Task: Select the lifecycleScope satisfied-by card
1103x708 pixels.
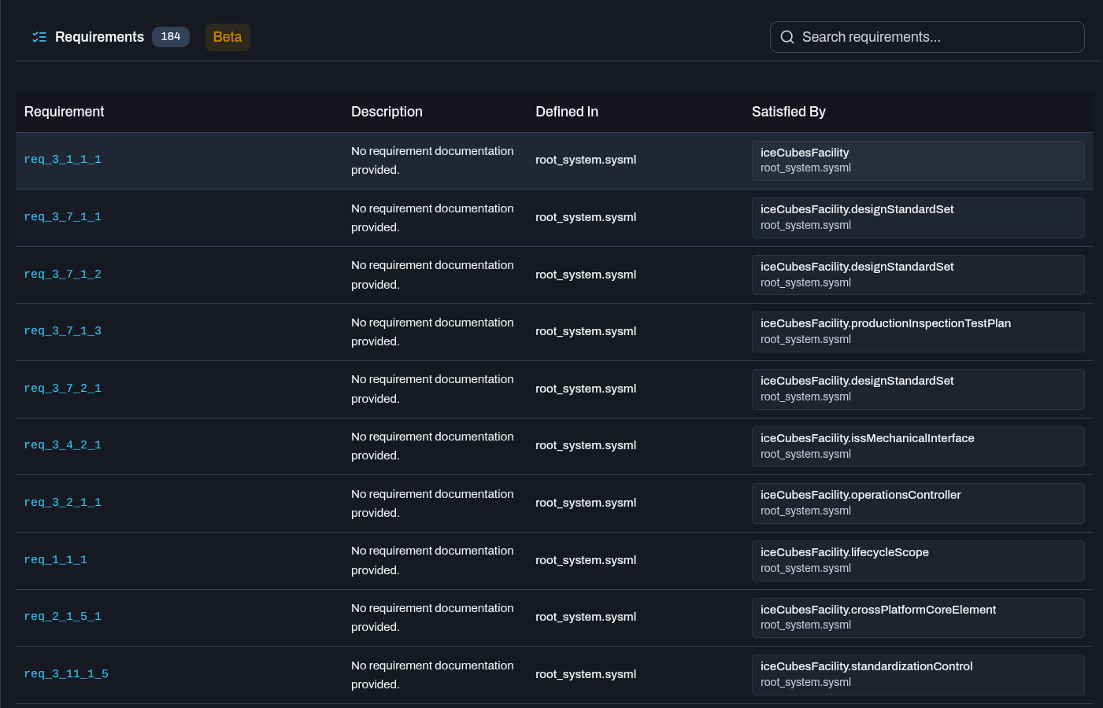Action: [918, 561]
